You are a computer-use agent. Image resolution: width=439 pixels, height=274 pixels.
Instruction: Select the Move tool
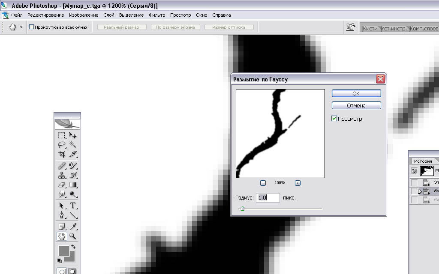click(x=73, y=136)
